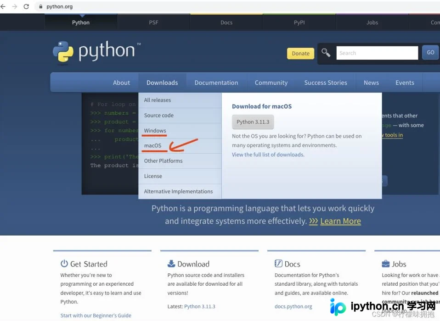
Task: Click the browser back arrow
Action: click(x=3, y=6)
